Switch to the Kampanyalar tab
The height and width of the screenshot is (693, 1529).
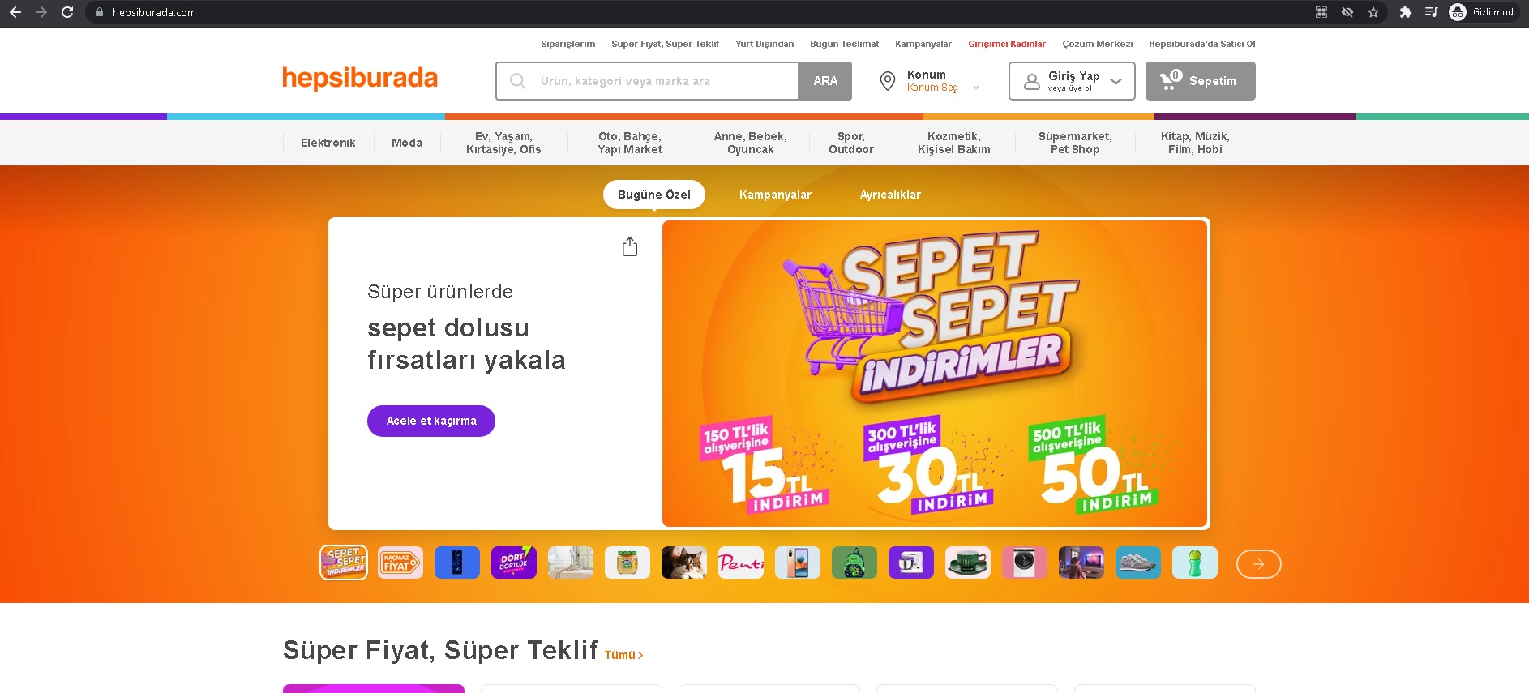(x=775, y=195)
